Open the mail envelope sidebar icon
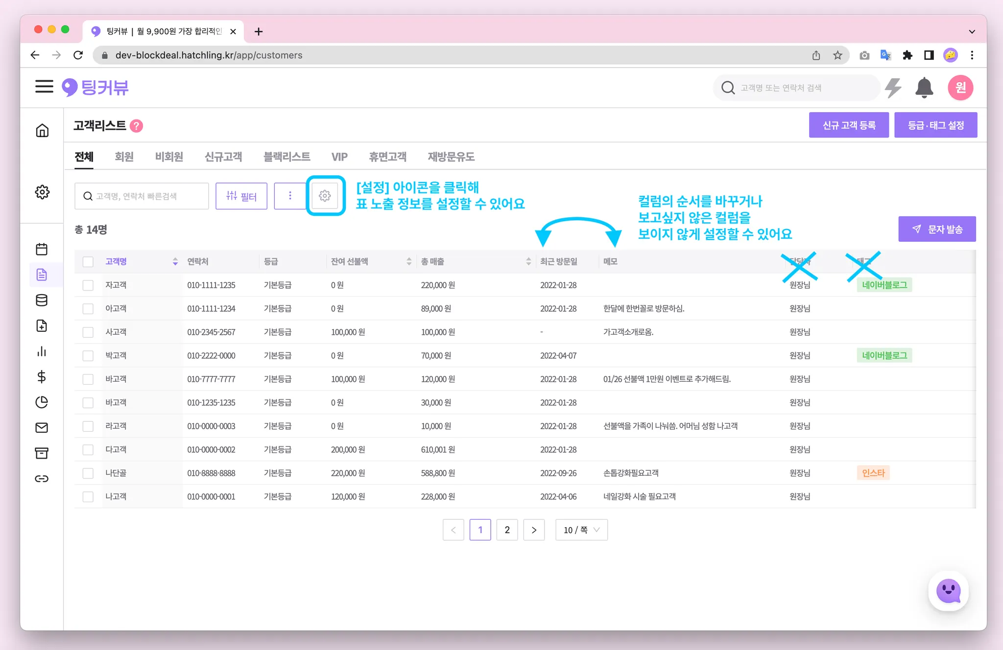 (x=42, y=428)
